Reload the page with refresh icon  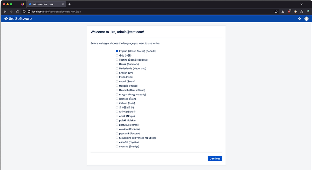(x=18, y=11)
